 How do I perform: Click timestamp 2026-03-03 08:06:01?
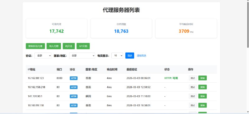click(139, 78)
